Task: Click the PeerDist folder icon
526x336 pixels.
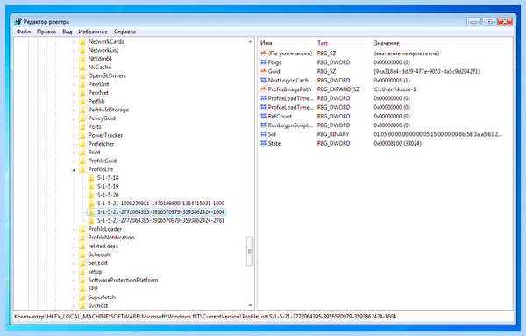Action: click(82, 84)
